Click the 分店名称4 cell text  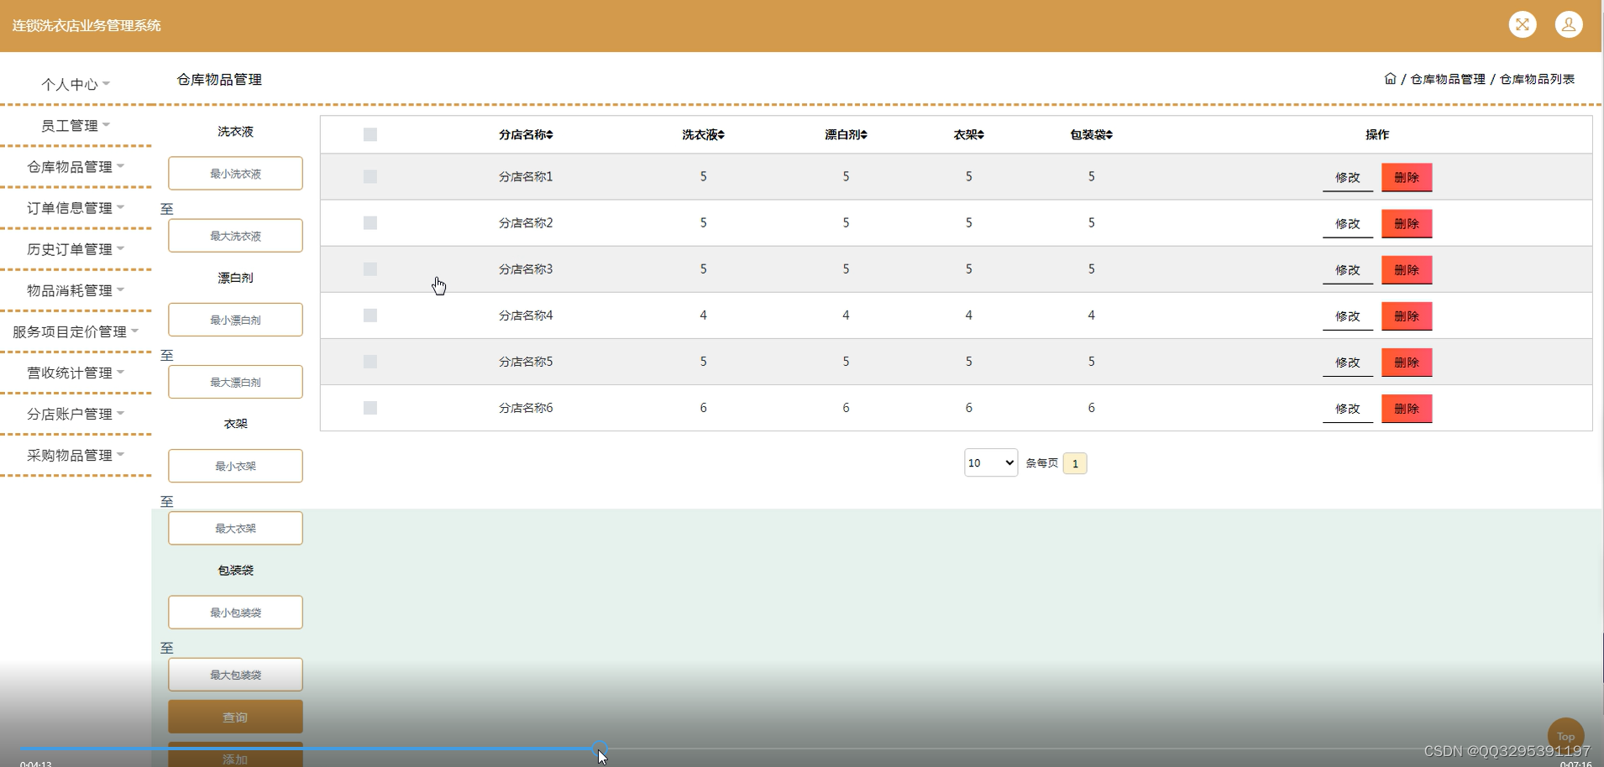point(526,316)
